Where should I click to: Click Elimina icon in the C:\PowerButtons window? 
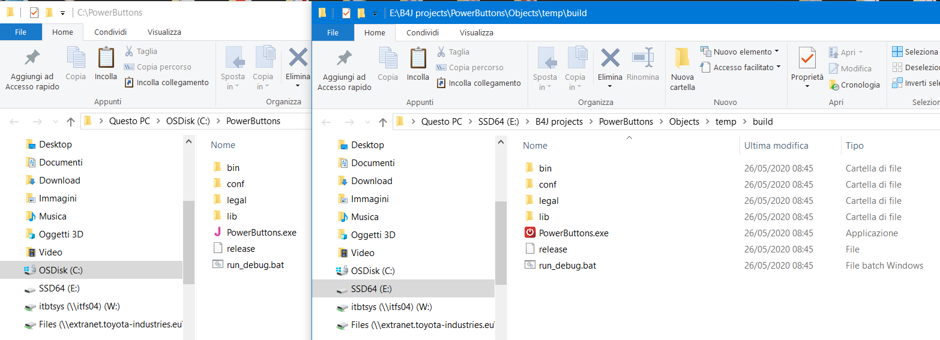point(298,58)
